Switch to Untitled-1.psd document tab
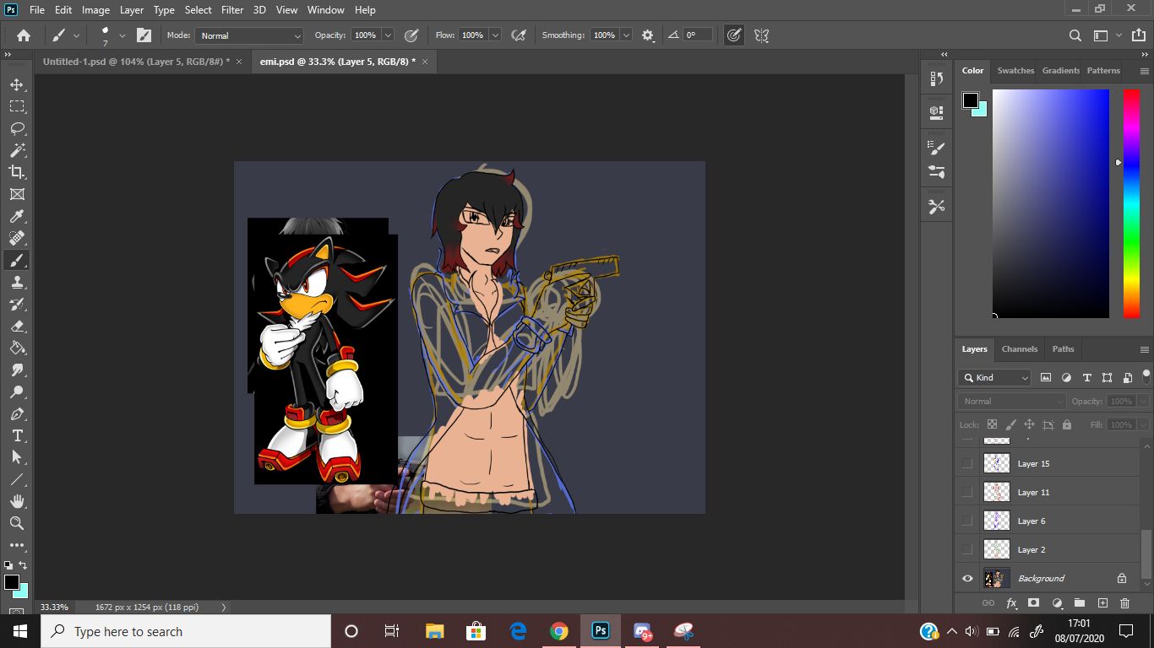1154x648 pixels. pos(135,62)
